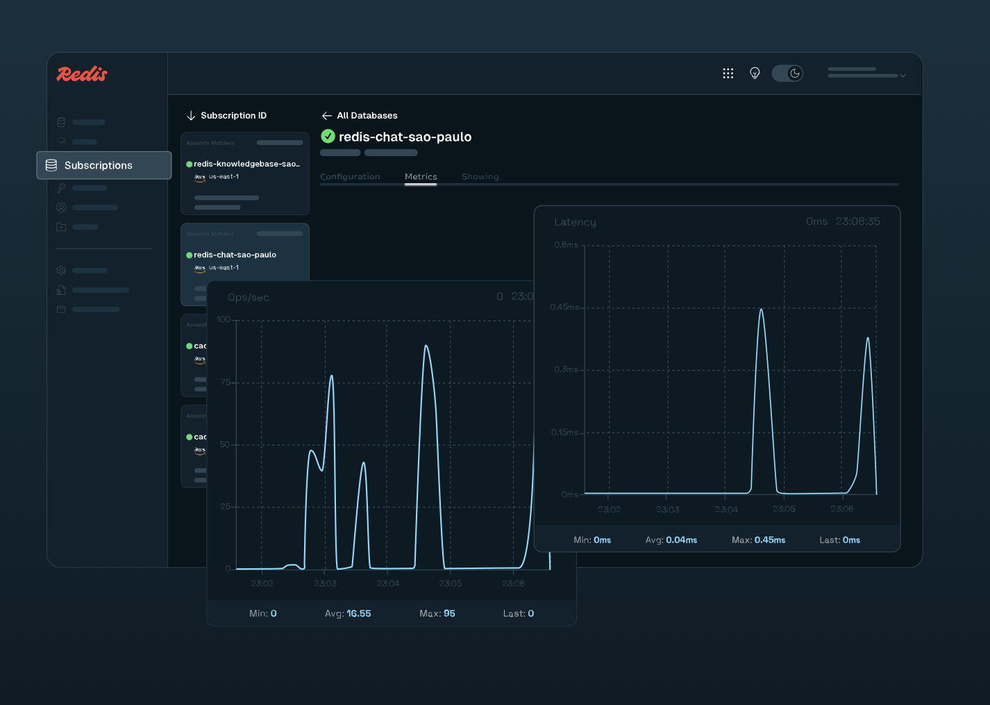Viewport: 990px width, 705px height.
Task: Click the lightbulb tips icon
Action: point(755,74)
